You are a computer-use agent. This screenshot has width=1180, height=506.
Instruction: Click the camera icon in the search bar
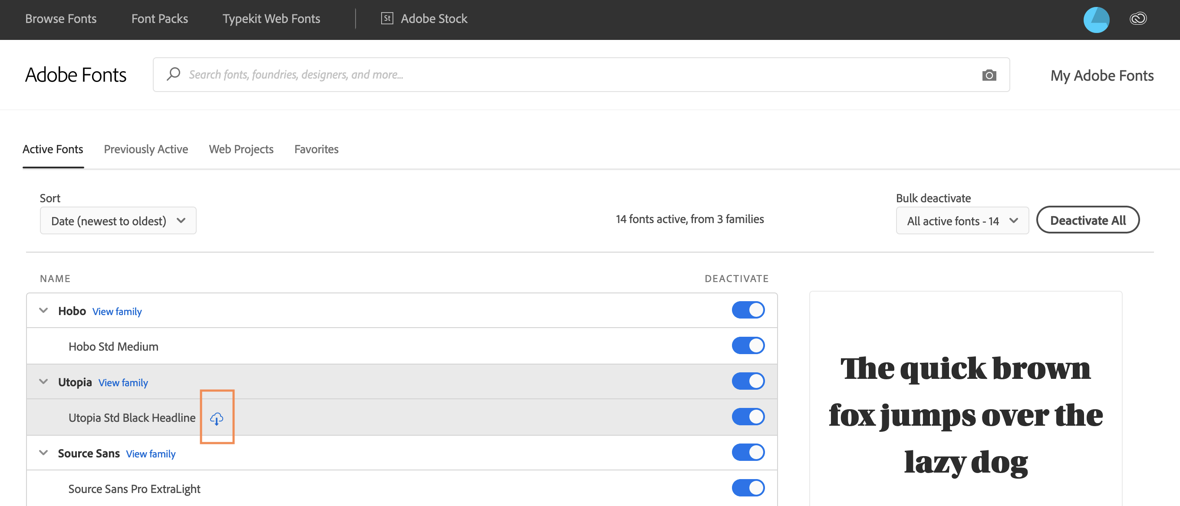(989, 75)
